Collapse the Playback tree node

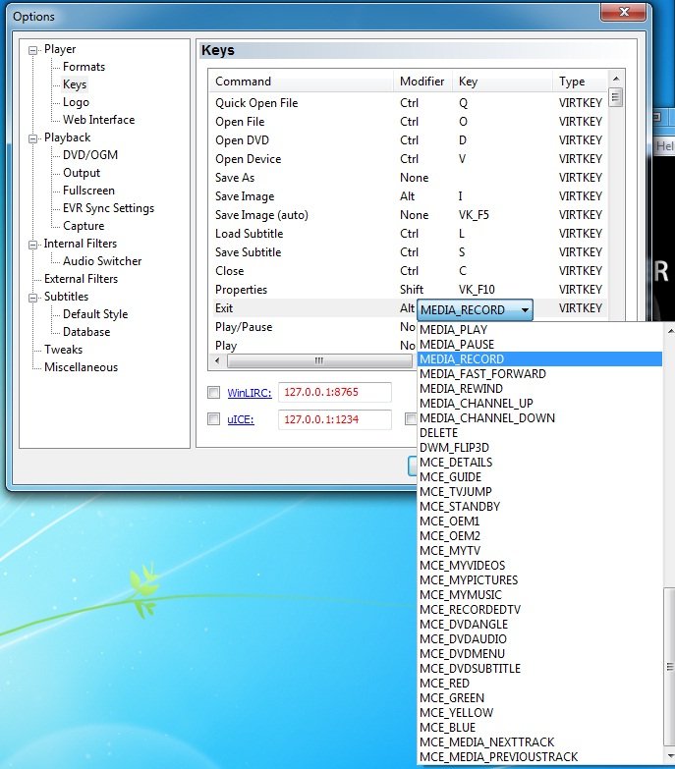[x=32, y=138]
